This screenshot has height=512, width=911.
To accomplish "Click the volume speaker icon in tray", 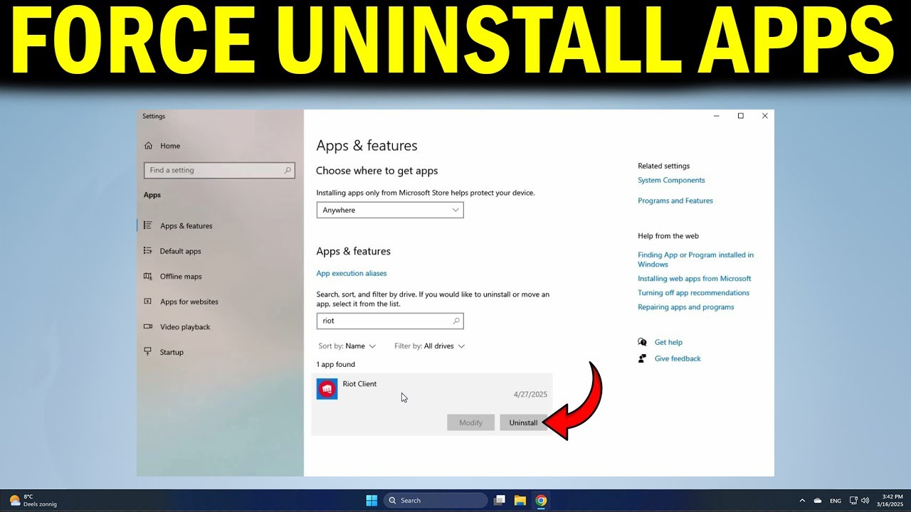I will (x=865, y=500).
